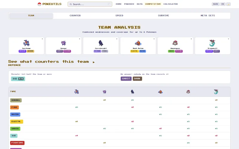The image size is (239, 149).
Task: Click Corviknight's icon in the table header
Action: pos(132,92)
